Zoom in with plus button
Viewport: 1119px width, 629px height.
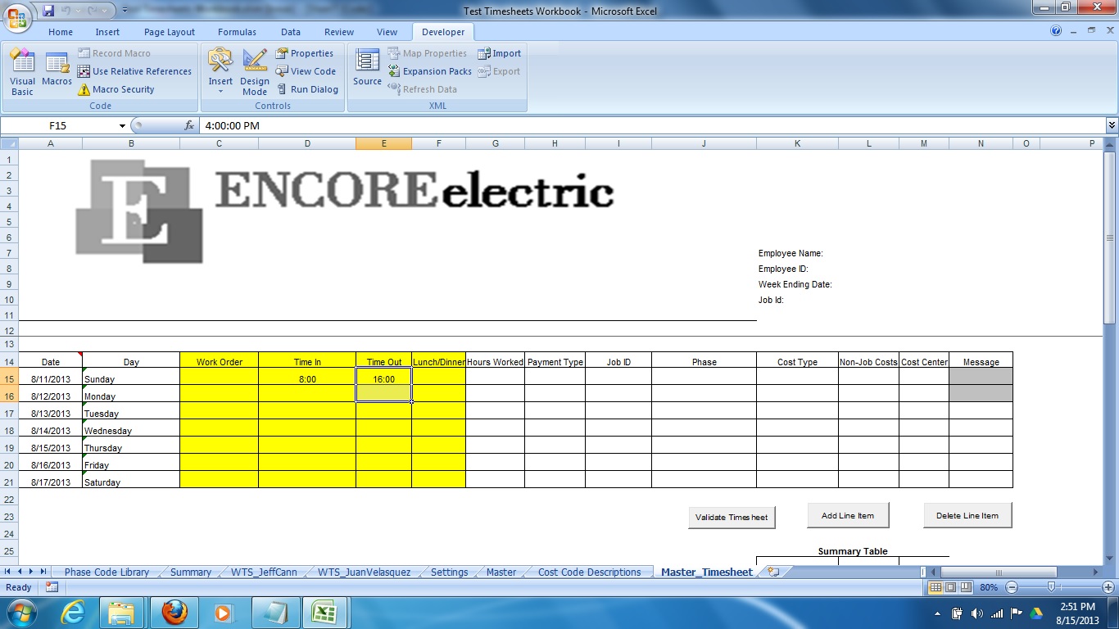coord(1108,587)
